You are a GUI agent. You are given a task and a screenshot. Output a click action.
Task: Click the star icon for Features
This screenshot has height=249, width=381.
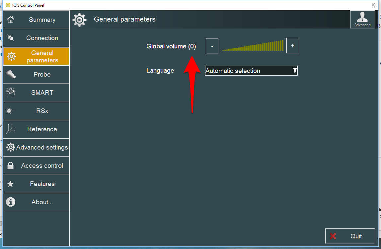click(11, 184)
